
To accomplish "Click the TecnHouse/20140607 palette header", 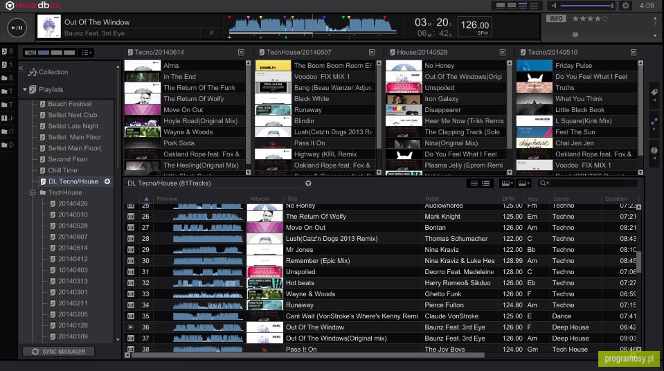I will [298, 52].
